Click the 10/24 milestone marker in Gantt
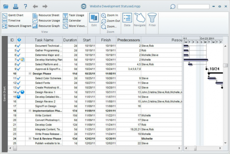 (x=206, y=69)
